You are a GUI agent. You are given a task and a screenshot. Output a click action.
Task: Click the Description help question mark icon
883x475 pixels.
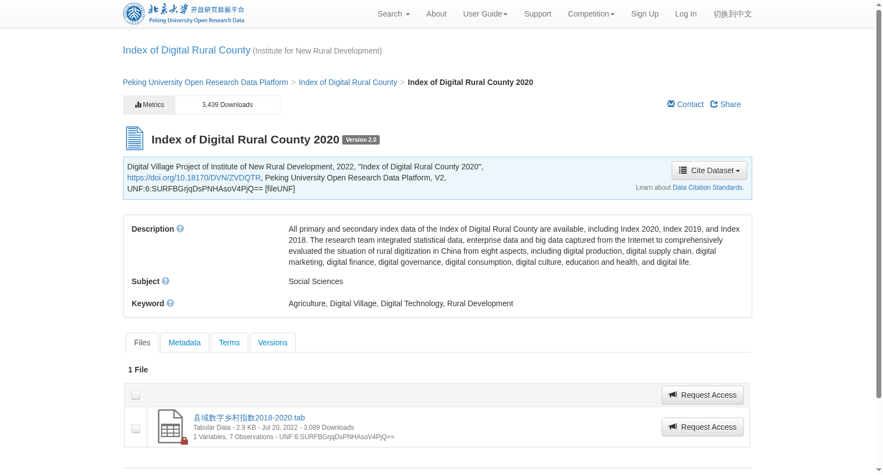(180, 228)
